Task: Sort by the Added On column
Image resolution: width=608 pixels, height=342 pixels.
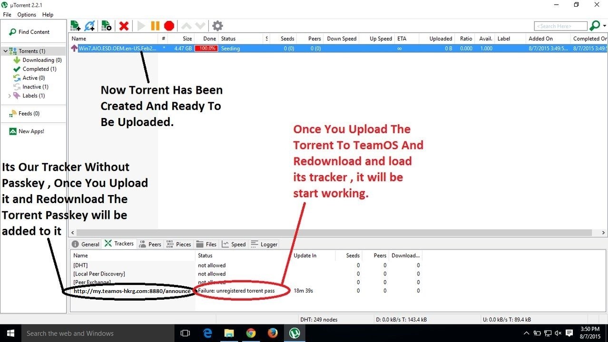Action: tap(547, 39)
